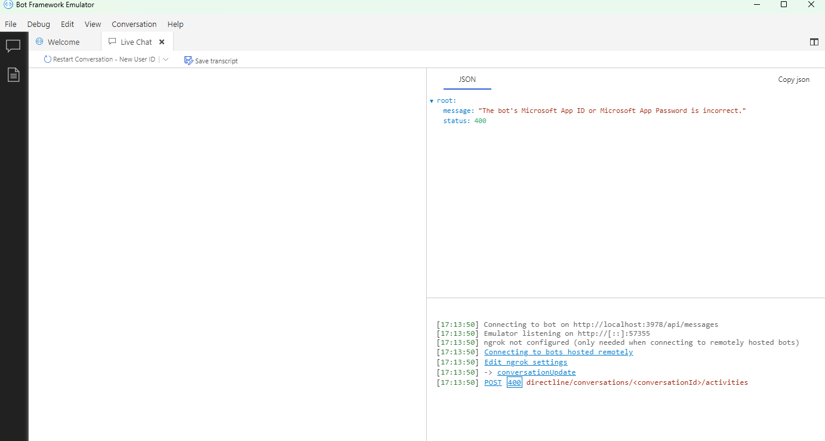Open the restart conversation options dropdown arrow
The height and width of the screenshot is (441, 825).
[166, 60]
